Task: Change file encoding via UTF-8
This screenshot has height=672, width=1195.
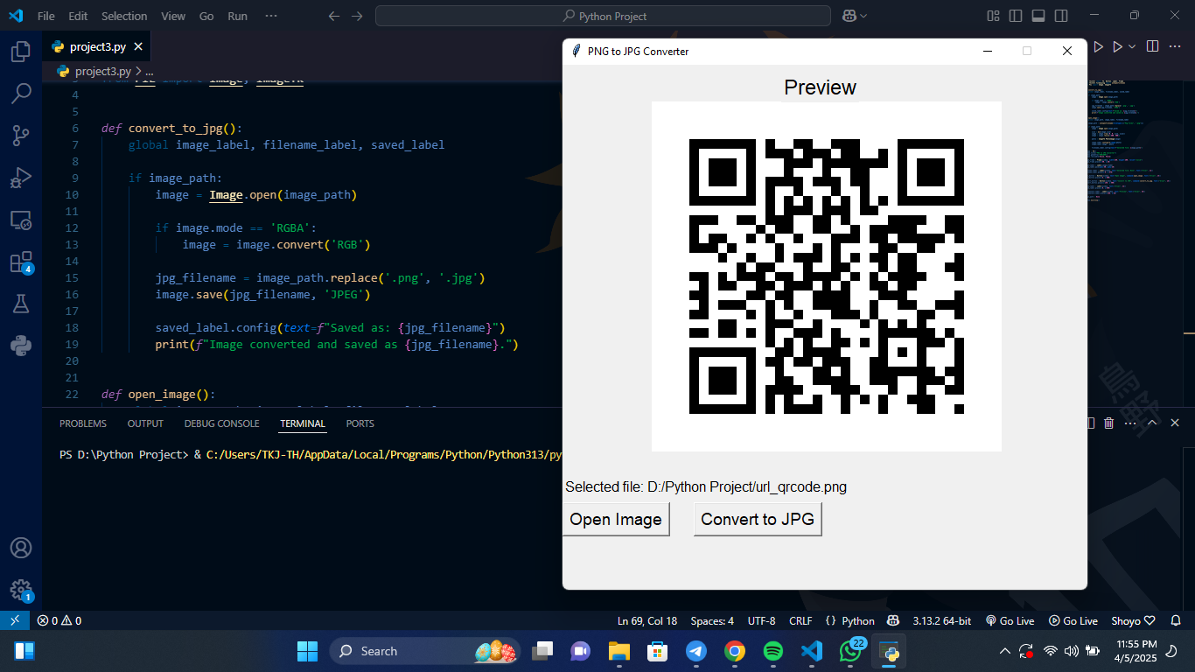Action: (761, 620)
